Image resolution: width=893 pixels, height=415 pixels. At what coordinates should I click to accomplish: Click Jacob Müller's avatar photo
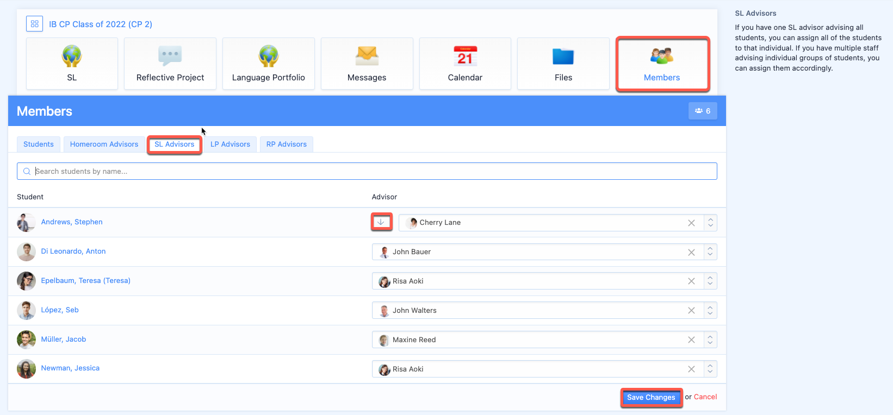coord(26,339)
